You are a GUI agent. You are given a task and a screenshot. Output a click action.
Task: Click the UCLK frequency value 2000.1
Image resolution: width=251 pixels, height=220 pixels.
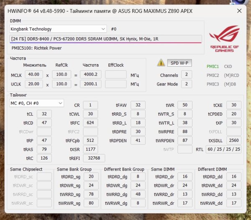(x=91, y=84)
